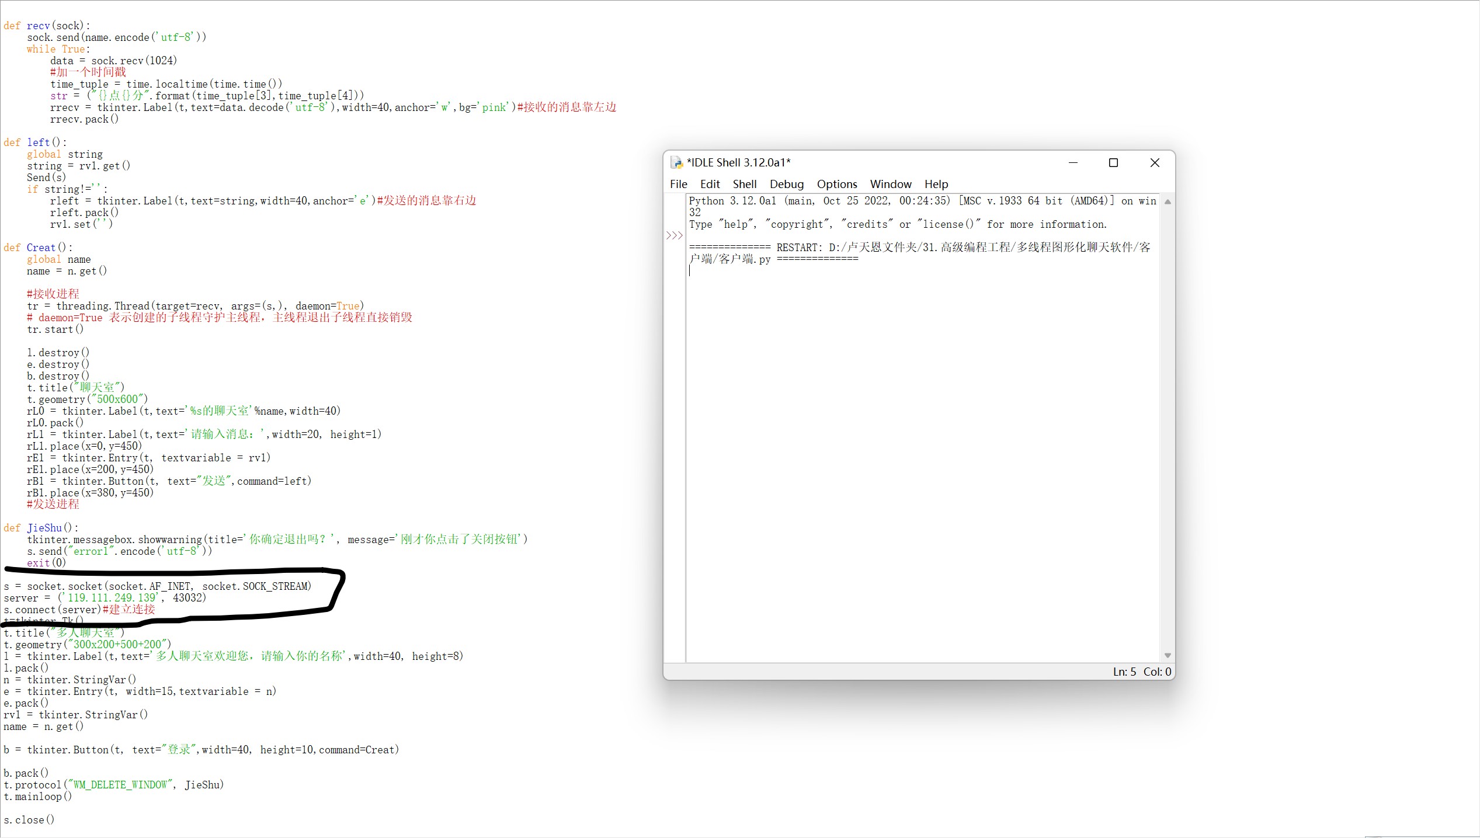The width and height of the screenshot is (1480, 838).
Task: Click the scroll-down arrow in IDLE Shell
Action: [x=1168, y=655]
